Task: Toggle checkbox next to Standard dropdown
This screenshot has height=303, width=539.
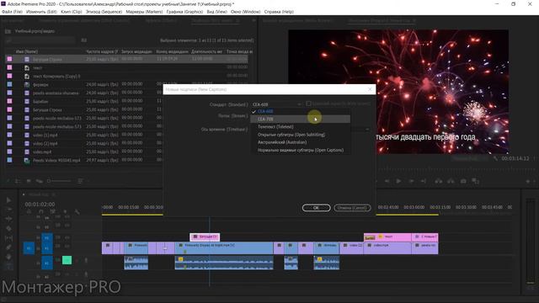Action: (x=308, y=104)
